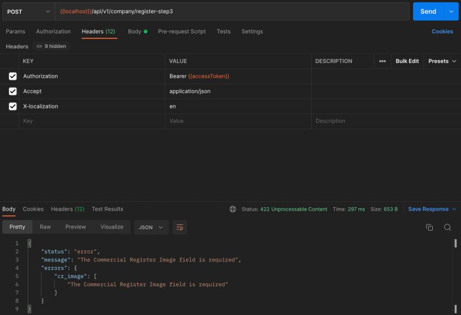The height and width of the screenshot is (315, 461).
Task: Click the Accept key cell
Action: 92,91
